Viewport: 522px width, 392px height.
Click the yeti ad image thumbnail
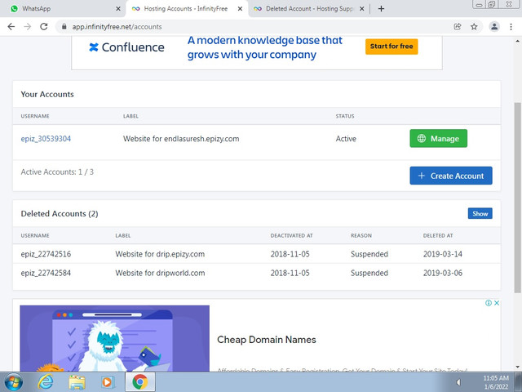[114, 338]
